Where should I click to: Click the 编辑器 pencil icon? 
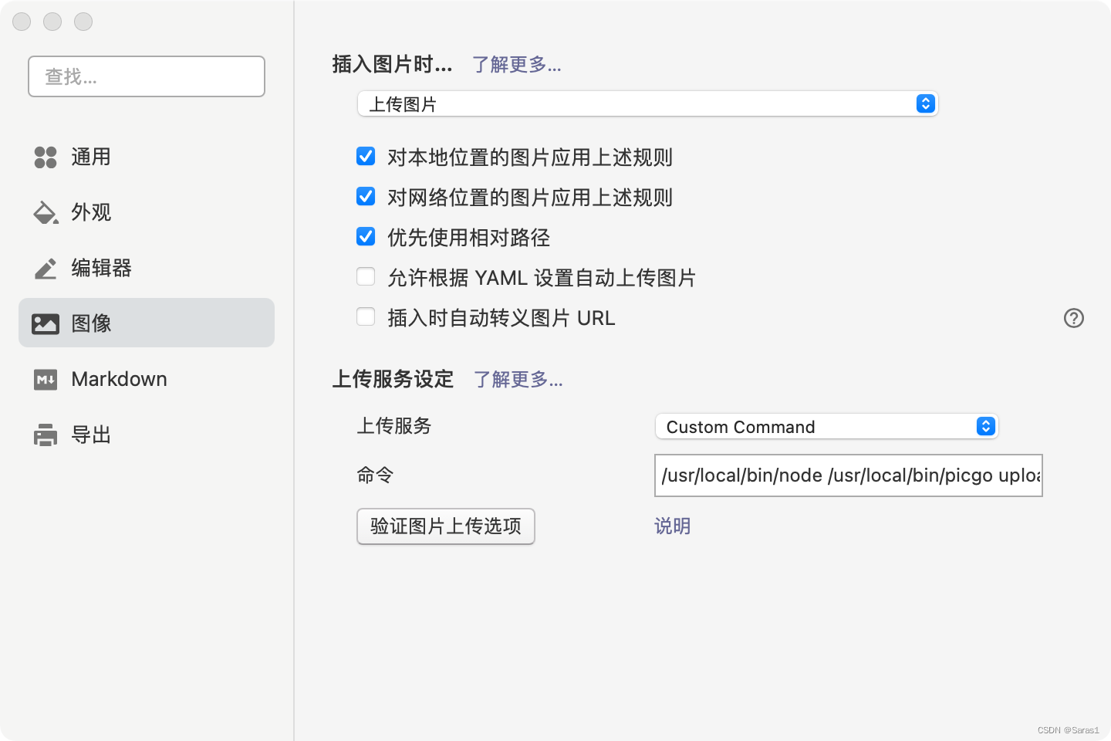pos(46,268)
